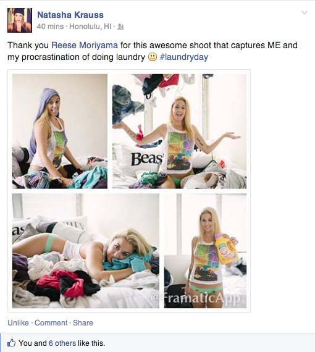The image size is (315, 352).
Task: Click the @FramaticApp watermark on collage
Action: [195, 298]
